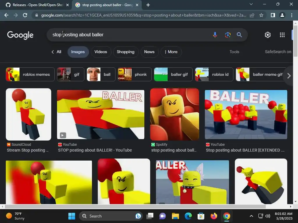This screenshot has height=223, width=298.
Task: Open STOP posting about BALLER! YouTube thumbnail
Action: (x=101, y=114)
